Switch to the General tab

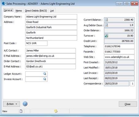tap(8, 10)
